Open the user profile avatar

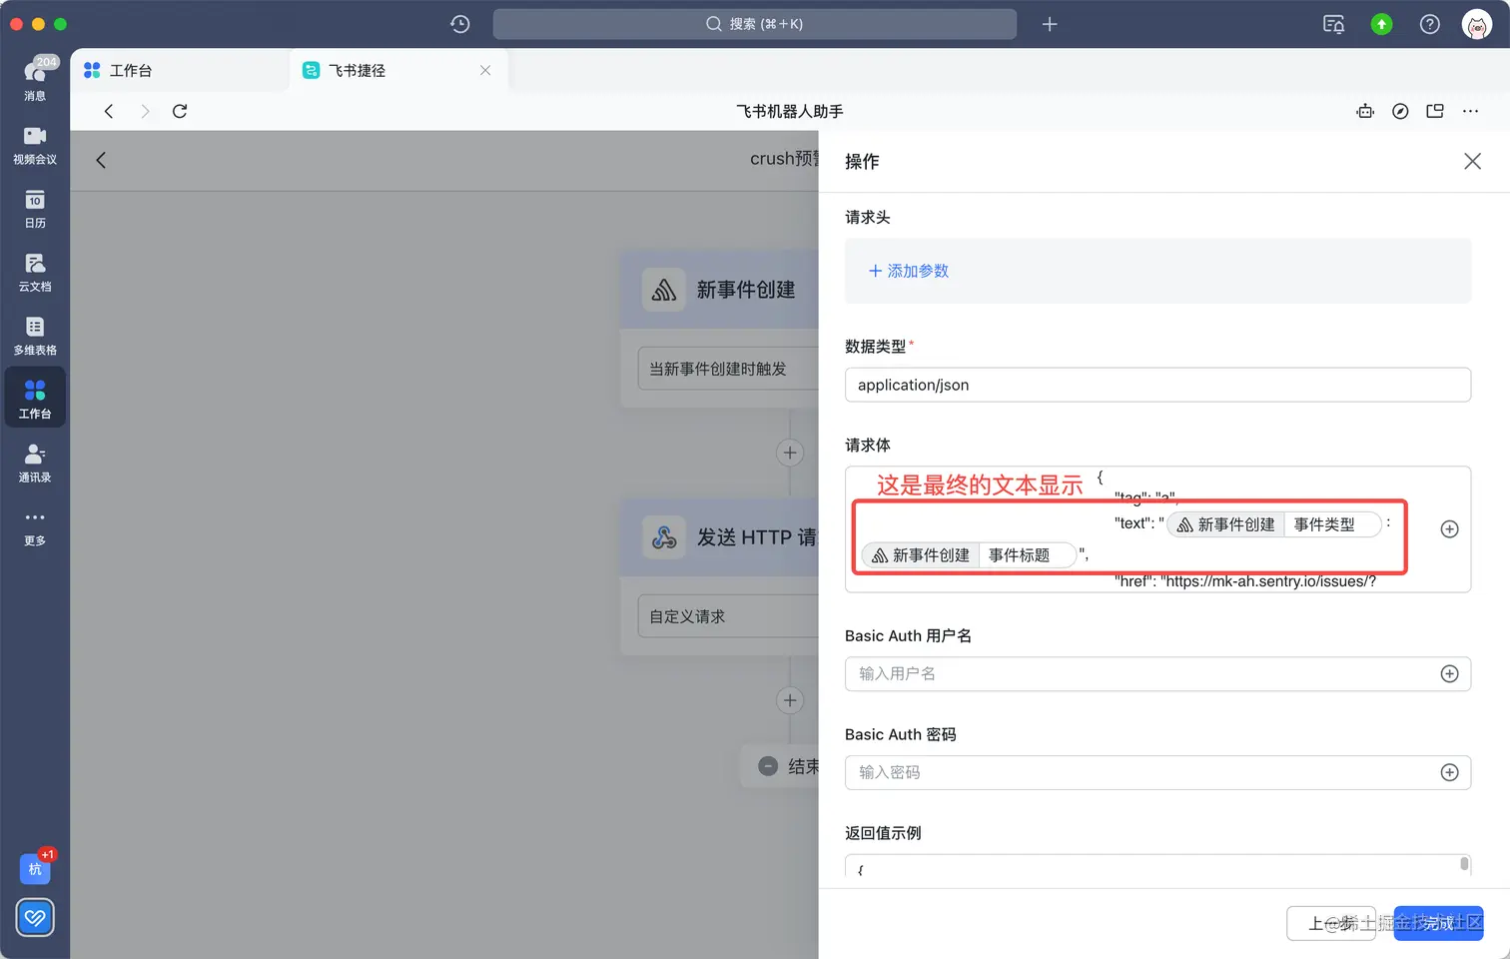point(1476,24)
